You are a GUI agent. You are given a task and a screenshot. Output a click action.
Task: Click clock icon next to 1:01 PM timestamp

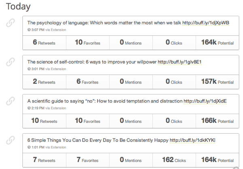click(29, 147)
